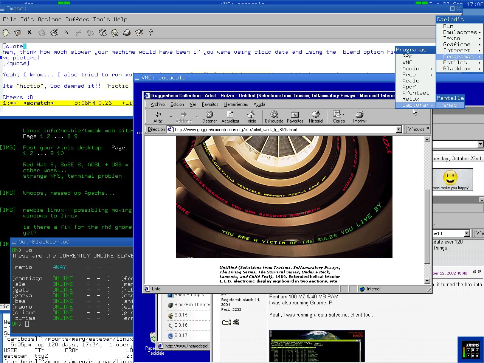Click the smiley 'icons make you happy' banner
The height and width of the screenshot is (363, 484).
pyautogui.click(x=453, y=179)
